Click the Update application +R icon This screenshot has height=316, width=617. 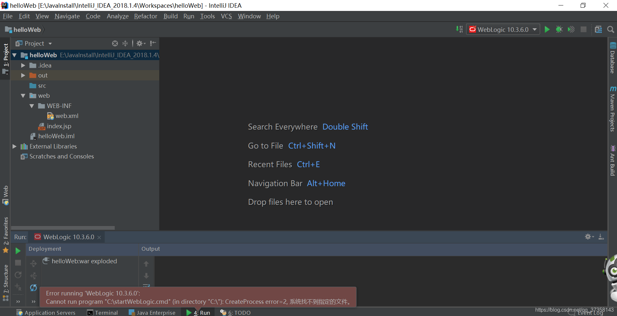click(18, 287)
